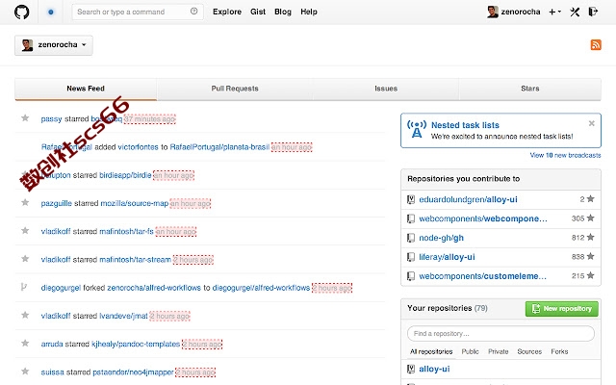Click star icon beside suissa event
Viewport: 616px width, 385px height.
point(25,372)
